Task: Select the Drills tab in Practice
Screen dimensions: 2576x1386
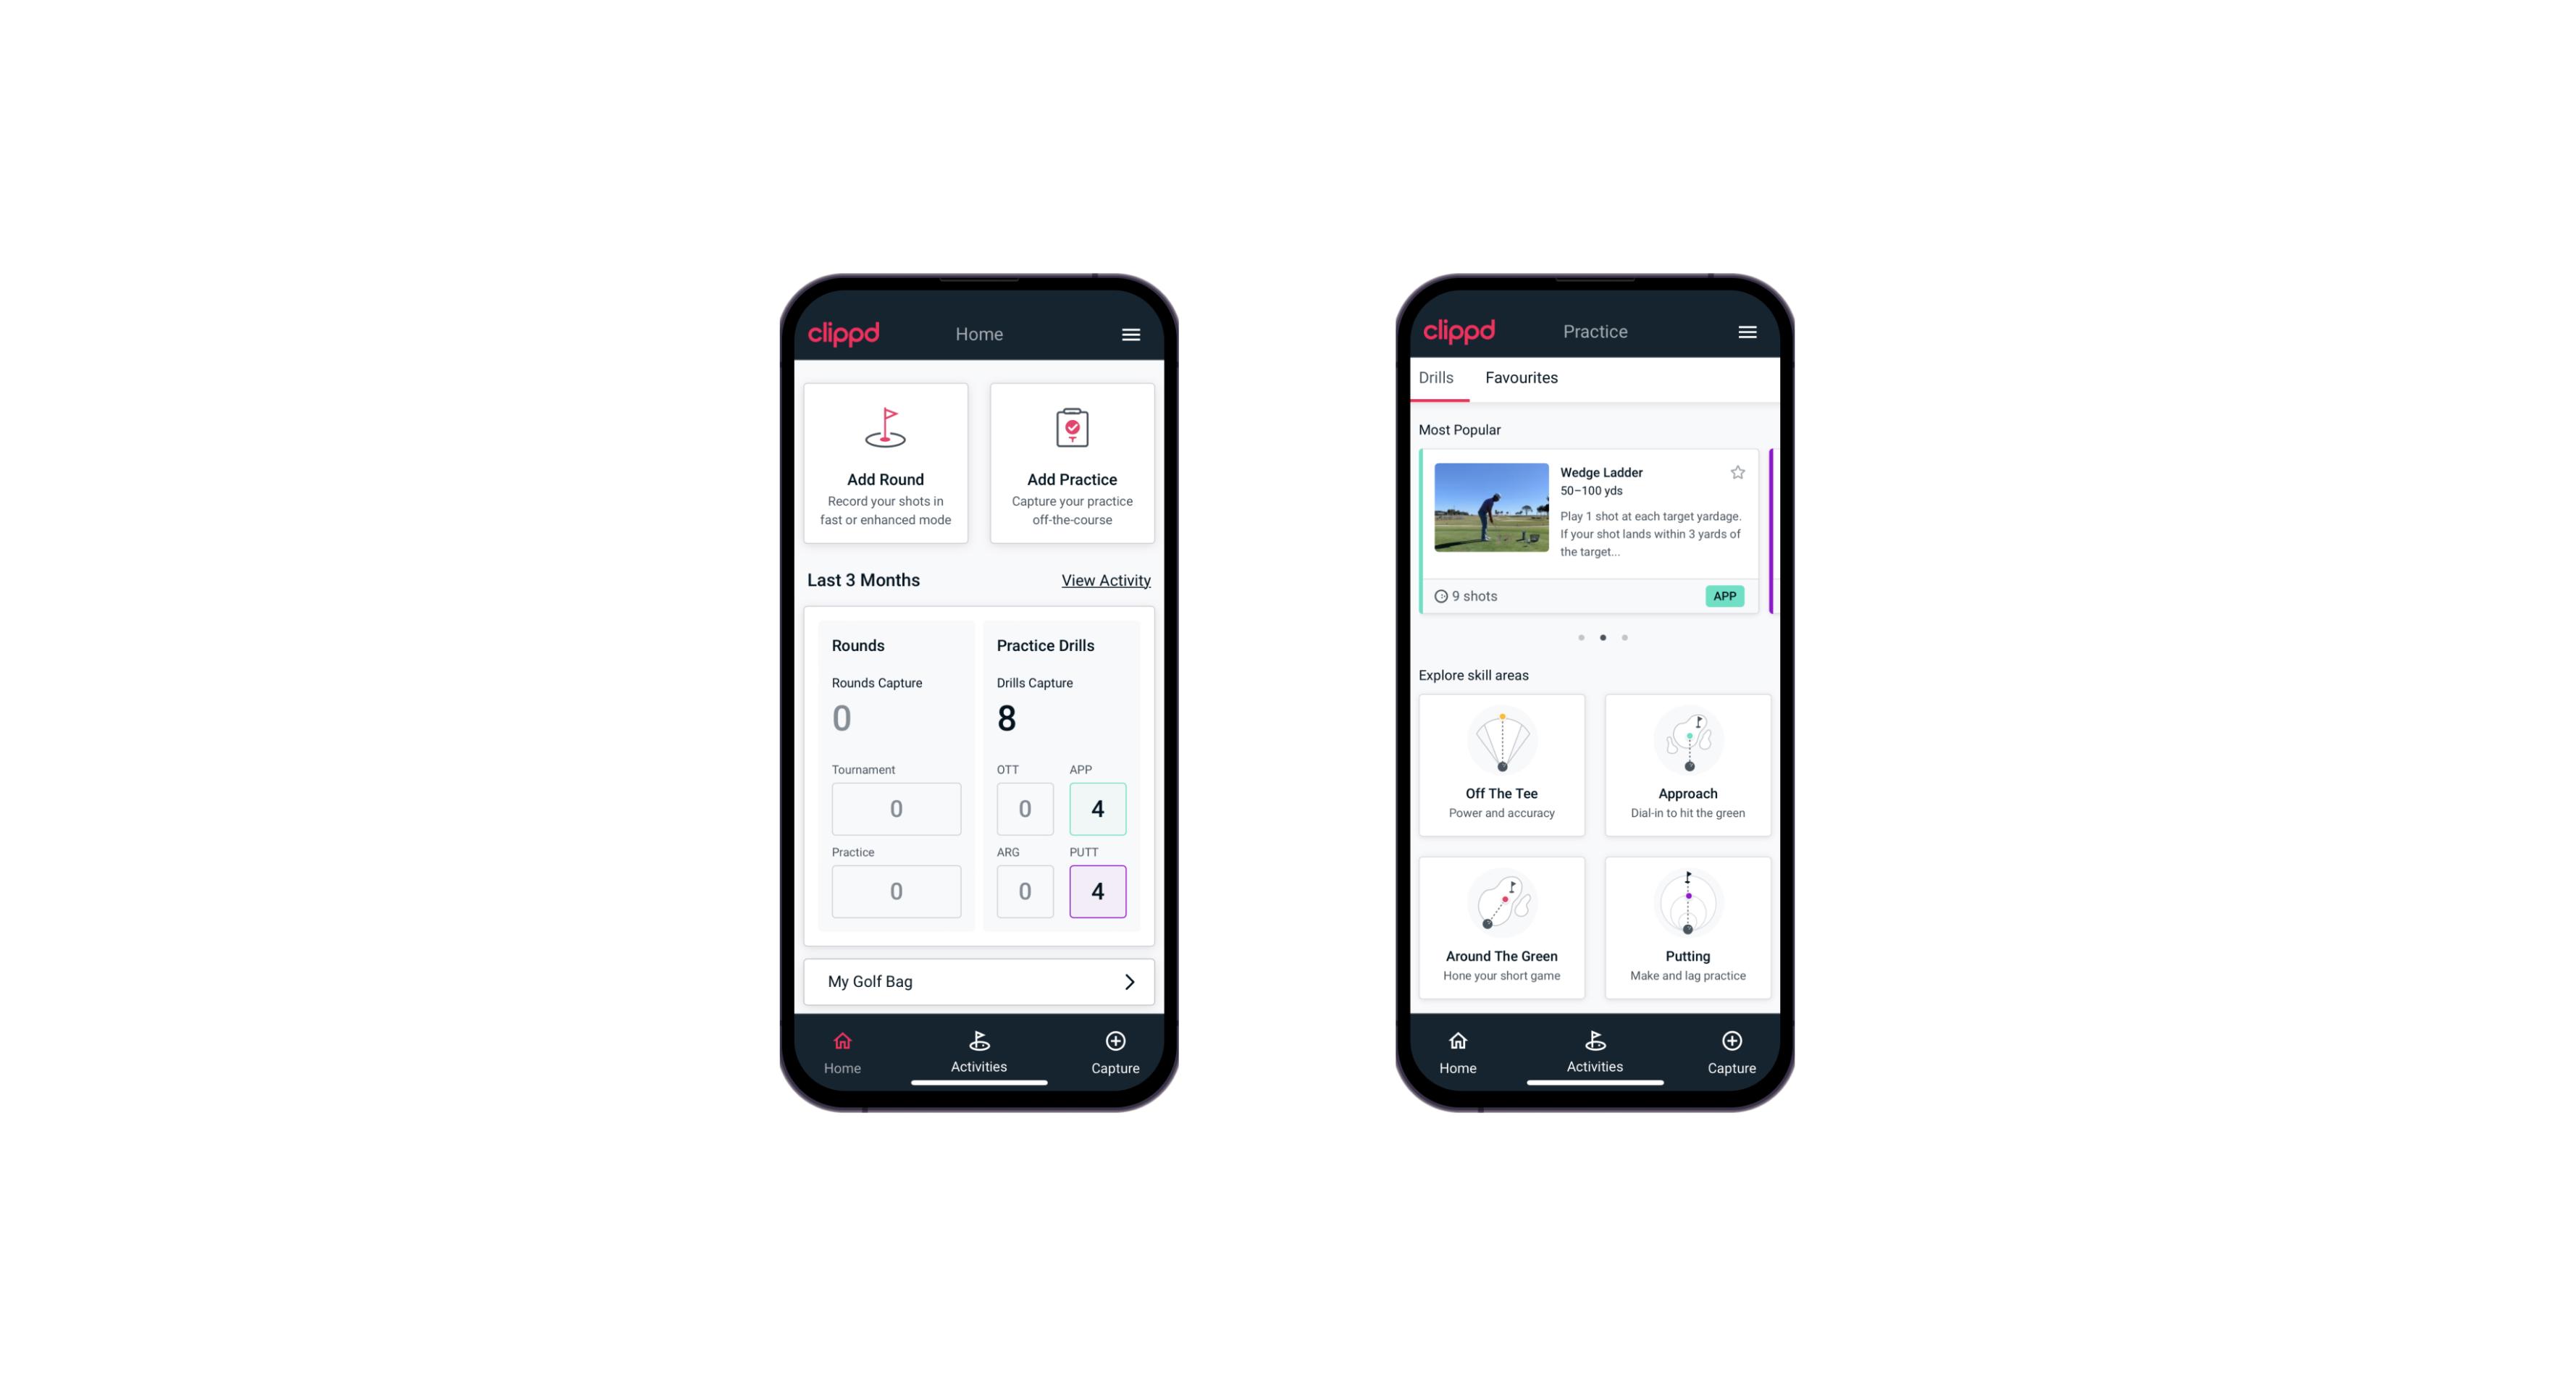Action: click(1435, 377)
